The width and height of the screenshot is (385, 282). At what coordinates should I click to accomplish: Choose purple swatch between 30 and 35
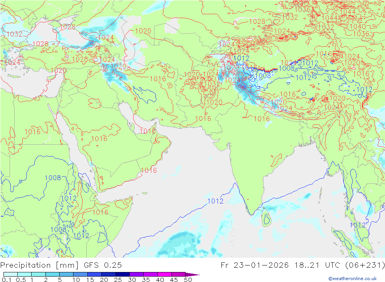click(x=137, y=274)
